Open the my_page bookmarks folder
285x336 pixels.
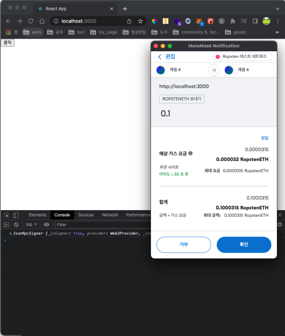104,32
